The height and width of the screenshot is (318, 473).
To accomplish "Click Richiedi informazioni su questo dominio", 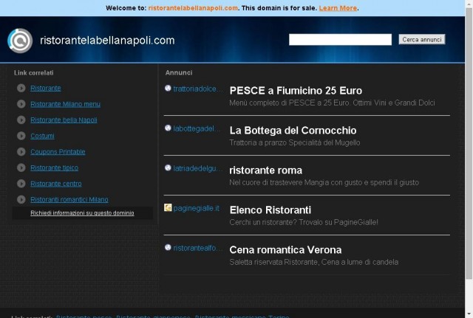I will (82, 213).
